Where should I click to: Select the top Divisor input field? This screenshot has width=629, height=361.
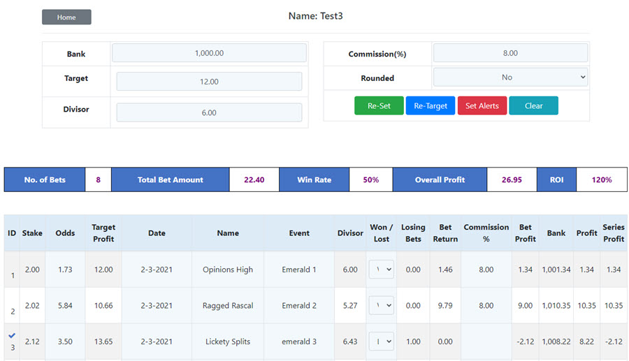point(209,112)
